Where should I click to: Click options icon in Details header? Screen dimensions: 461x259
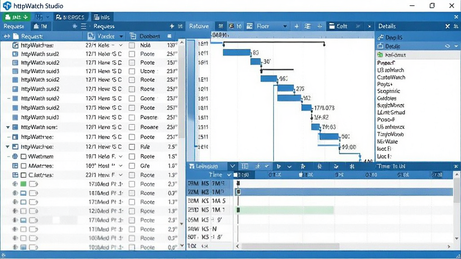(456, 26)
